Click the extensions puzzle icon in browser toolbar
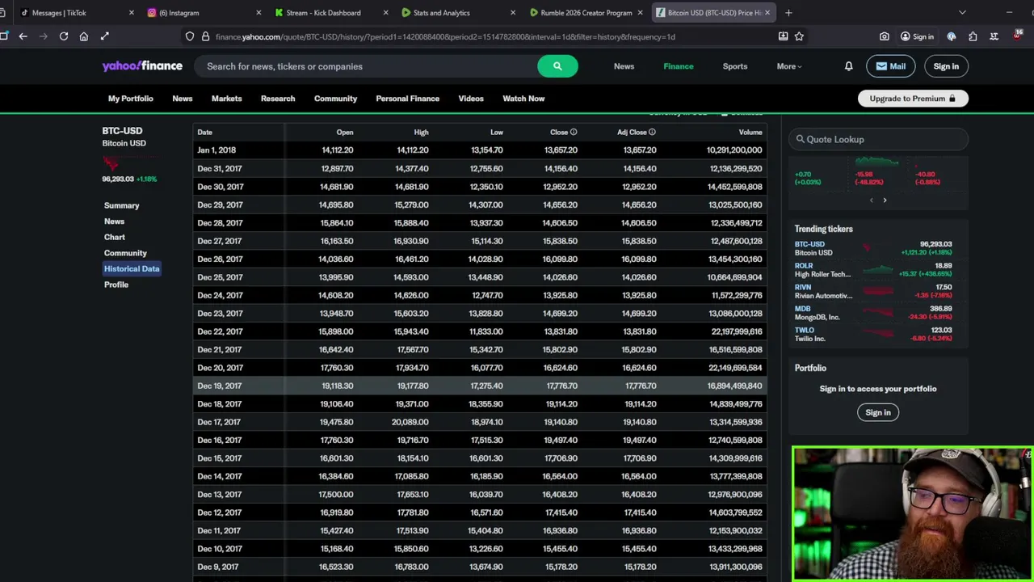This screenshot has height=582, width=1034. click(x=973, y=36)
